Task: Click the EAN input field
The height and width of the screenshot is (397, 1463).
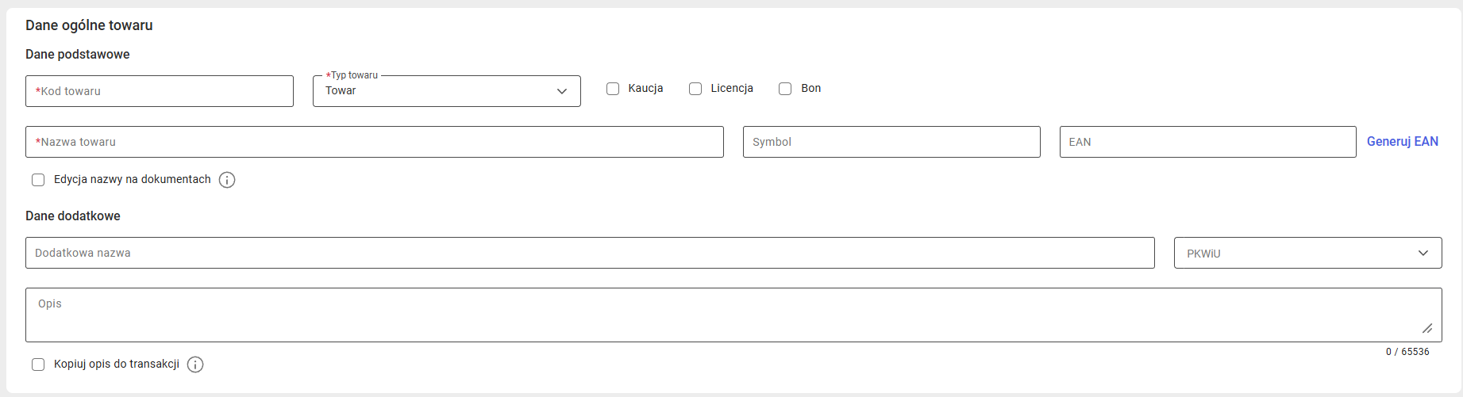Action: pyautogui.click(x=1207, y=142)
